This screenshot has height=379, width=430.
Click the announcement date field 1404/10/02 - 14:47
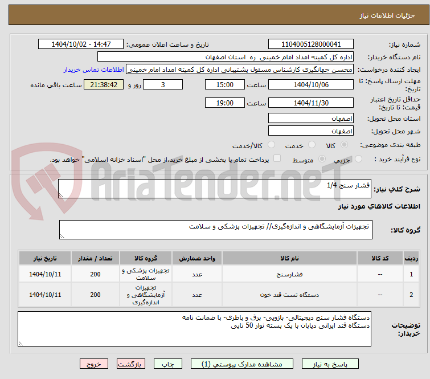[81, 44]
